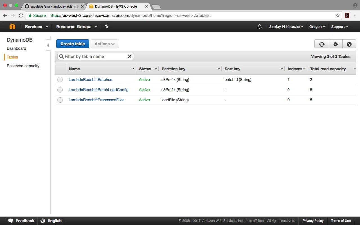Select the LambdaRedshiftBatches radio button
Image resolution: width=360 pixels, height=225 pixels.
(60, 80)
